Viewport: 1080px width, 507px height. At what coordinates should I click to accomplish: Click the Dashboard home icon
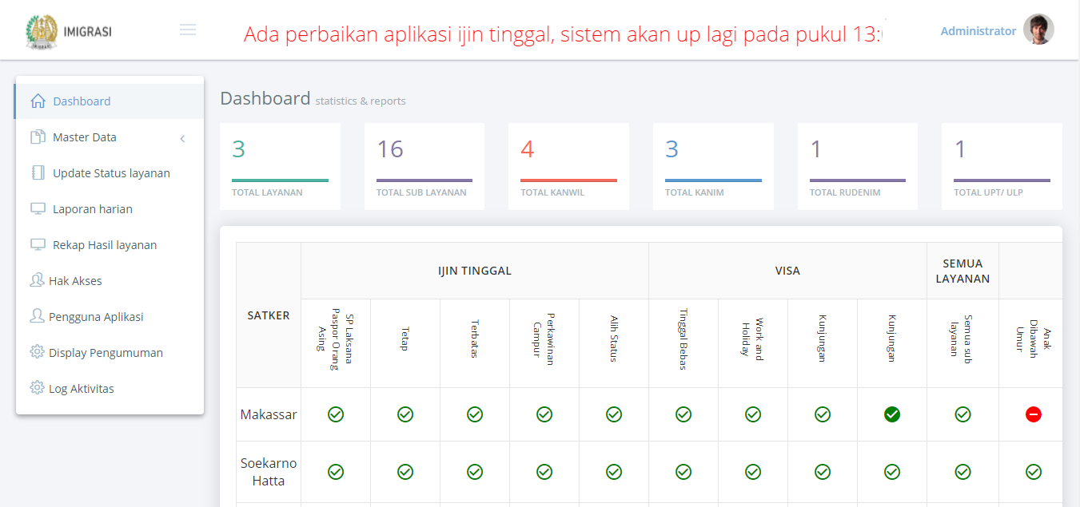tap(38, 101)
